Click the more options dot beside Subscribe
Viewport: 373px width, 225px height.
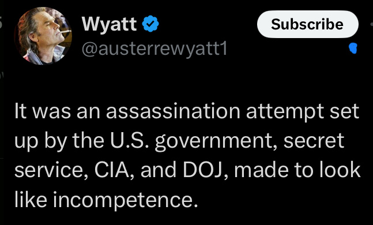pos(372,24)
